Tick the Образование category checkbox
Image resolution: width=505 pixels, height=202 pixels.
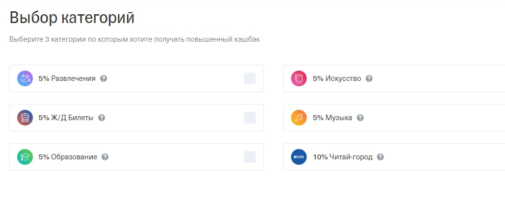click(250, 157)
